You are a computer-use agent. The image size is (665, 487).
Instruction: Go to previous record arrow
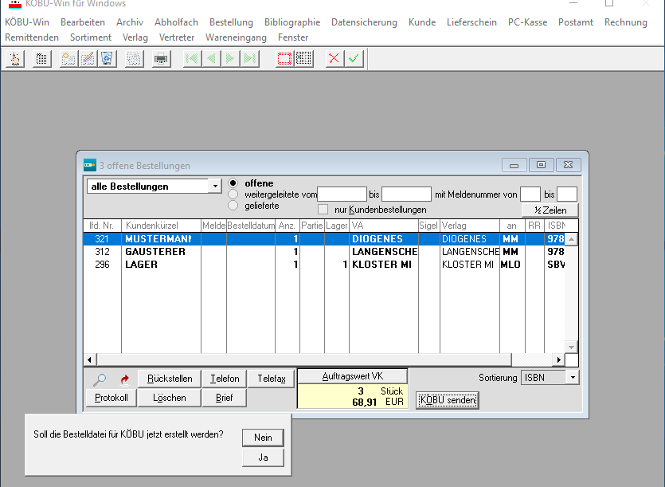211,59
